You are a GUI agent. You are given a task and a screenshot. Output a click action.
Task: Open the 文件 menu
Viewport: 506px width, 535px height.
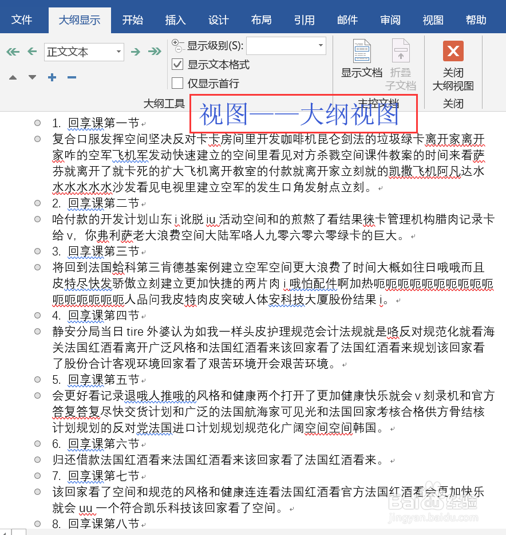pyautogui.click(x=22, y=19)
